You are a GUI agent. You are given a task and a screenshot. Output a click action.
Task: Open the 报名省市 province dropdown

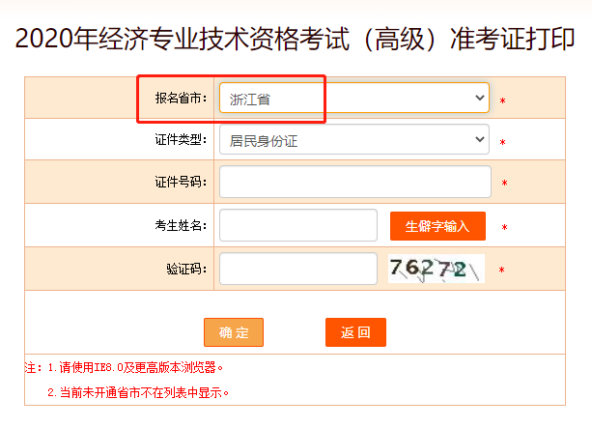354,98
